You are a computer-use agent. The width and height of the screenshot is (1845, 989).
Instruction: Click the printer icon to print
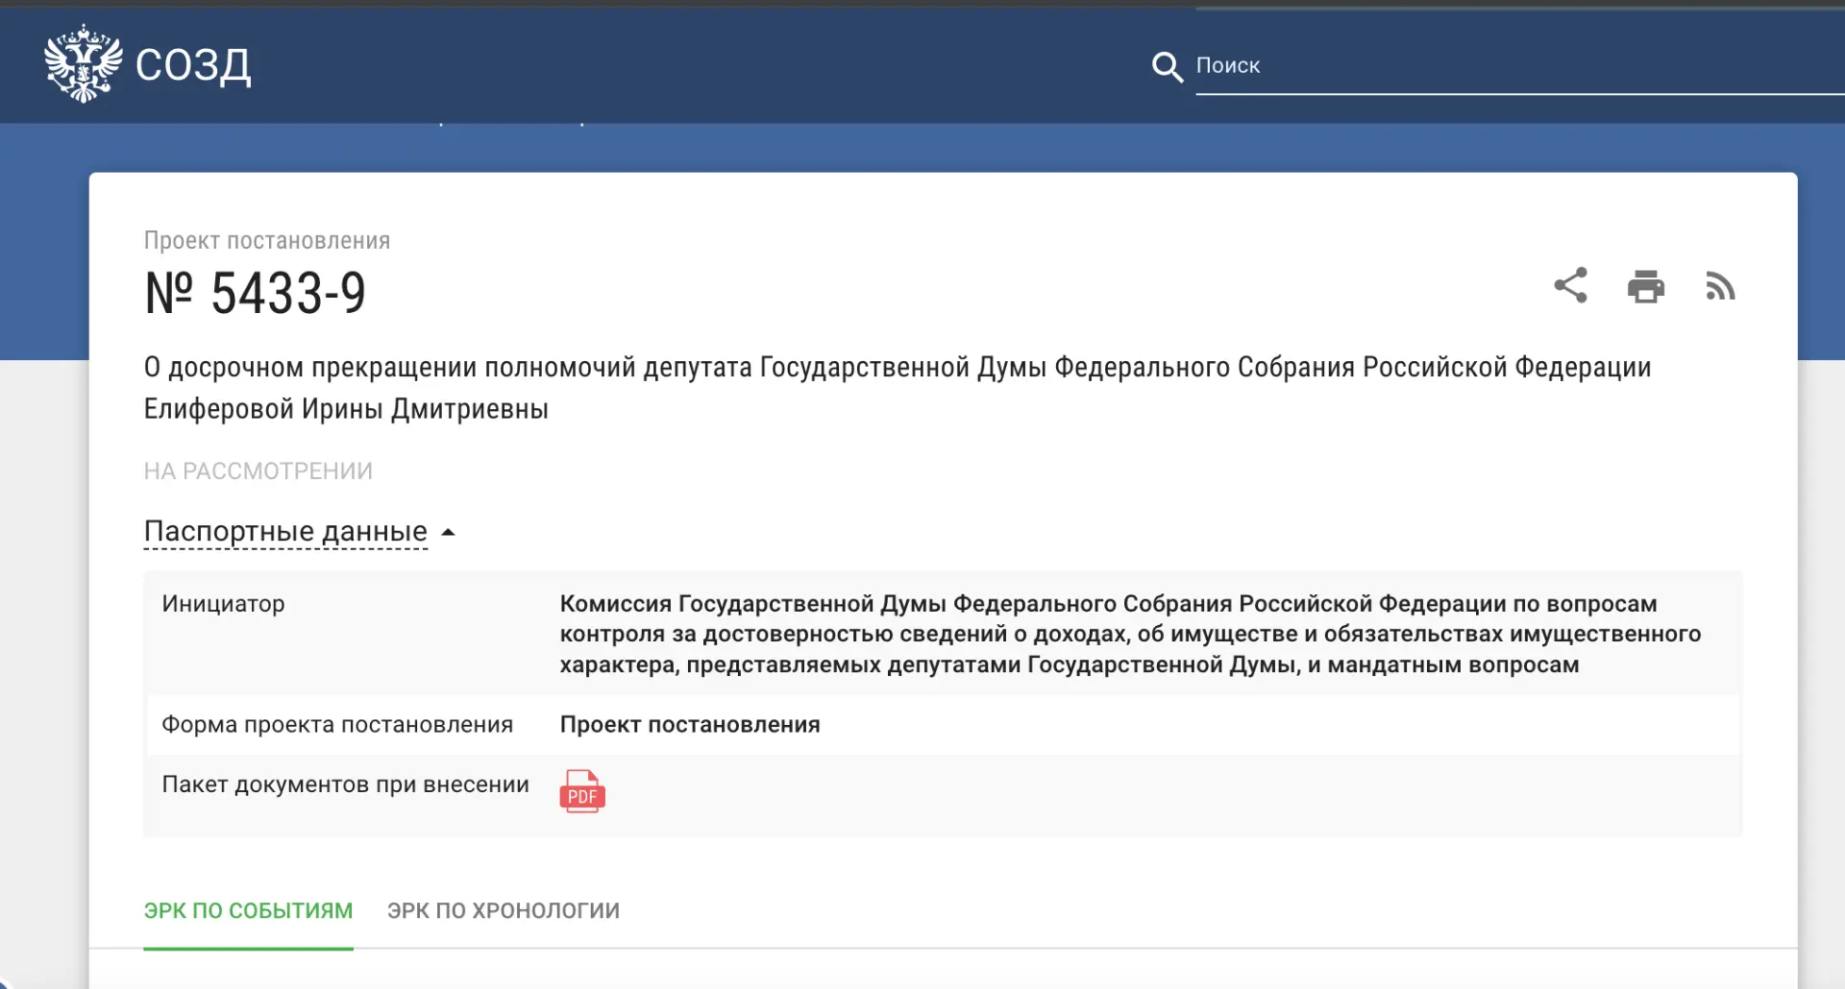tap(1645, 286)
